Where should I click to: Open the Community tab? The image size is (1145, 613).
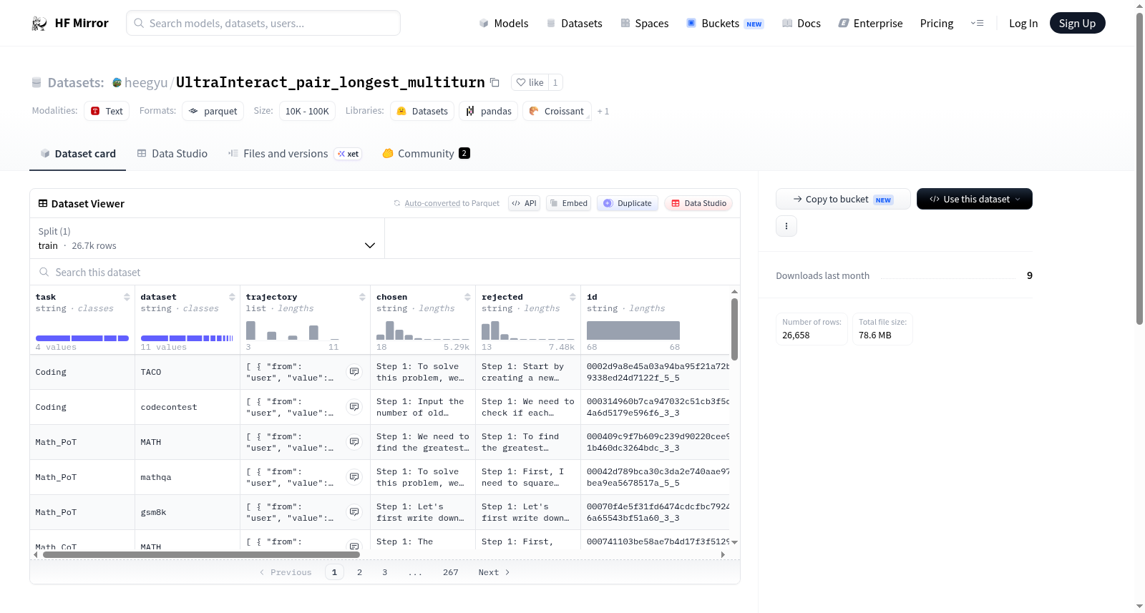[x=426, y=154]
